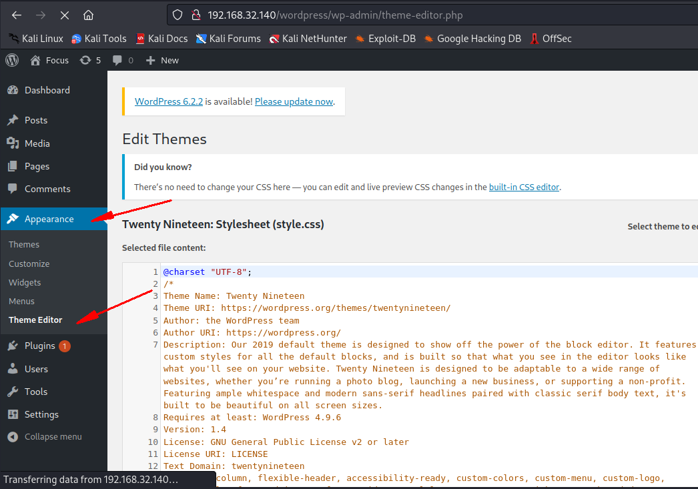Image resolution: width=698 pixels, height=489 pixels.
Task: Go to Widgets submenu
Action: click(25, 282)
